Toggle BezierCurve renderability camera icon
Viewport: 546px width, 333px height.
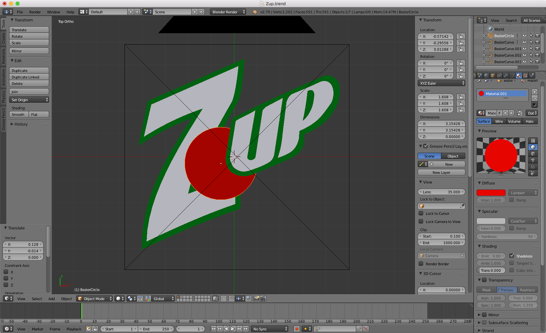(x=537, y=42)
